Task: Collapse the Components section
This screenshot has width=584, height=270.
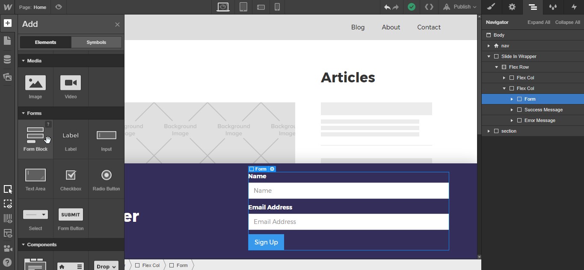Action: [71, 244]
